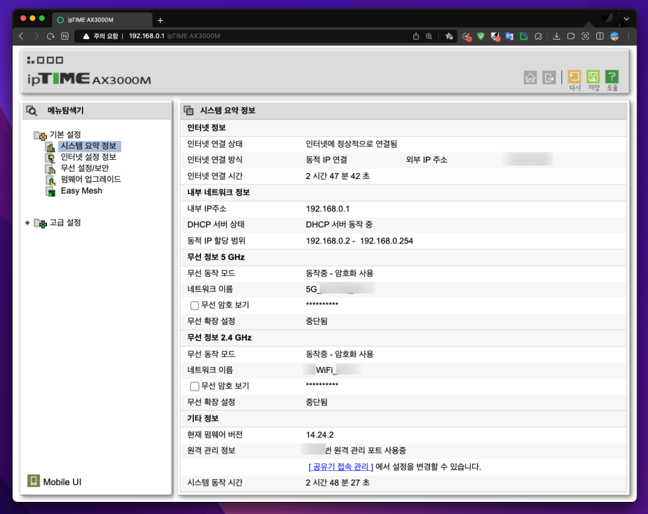Click the 저장 save icon
648x514 pixels.
[x=593, y=81]
